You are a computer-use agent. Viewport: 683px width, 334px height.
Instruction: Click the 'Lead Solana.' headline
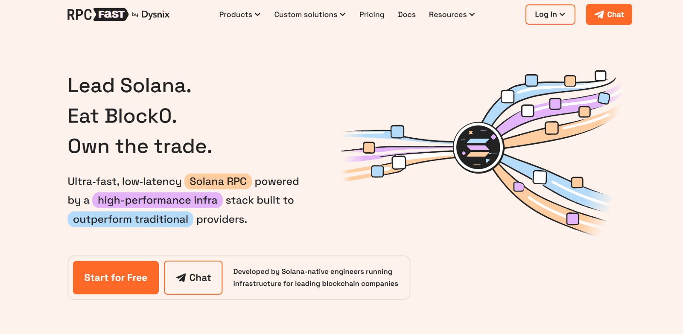[x=129, y=85]
